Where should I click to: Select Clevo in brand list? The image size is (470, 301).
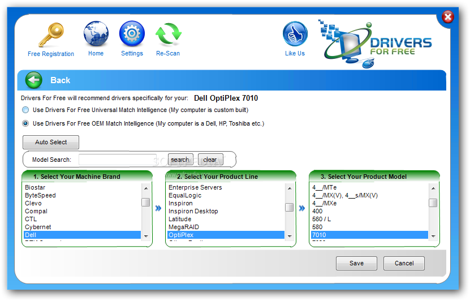[x=82, y=203]
